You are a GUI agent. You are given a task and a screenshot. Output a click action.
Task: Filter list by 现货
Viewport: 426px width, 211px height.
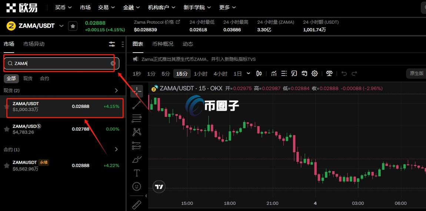pos(28,79)
